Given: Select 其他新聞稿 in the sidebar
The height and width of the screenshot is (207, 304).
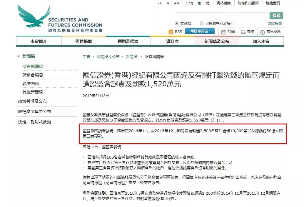Looking at the screenshot, I should (x=33, y=92).
